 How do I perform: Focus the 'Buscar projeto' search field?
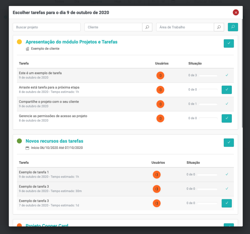click(47, 27)
